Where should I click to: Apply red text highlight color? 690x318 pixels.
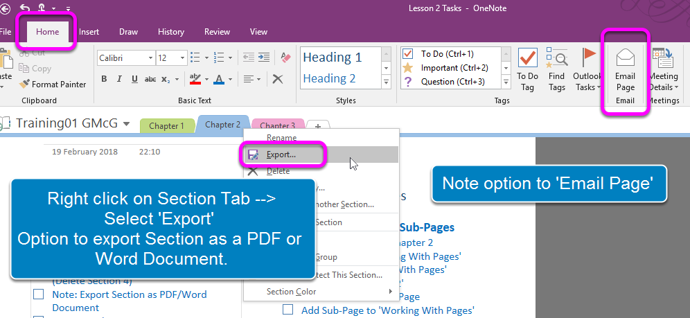pos(195,79)
